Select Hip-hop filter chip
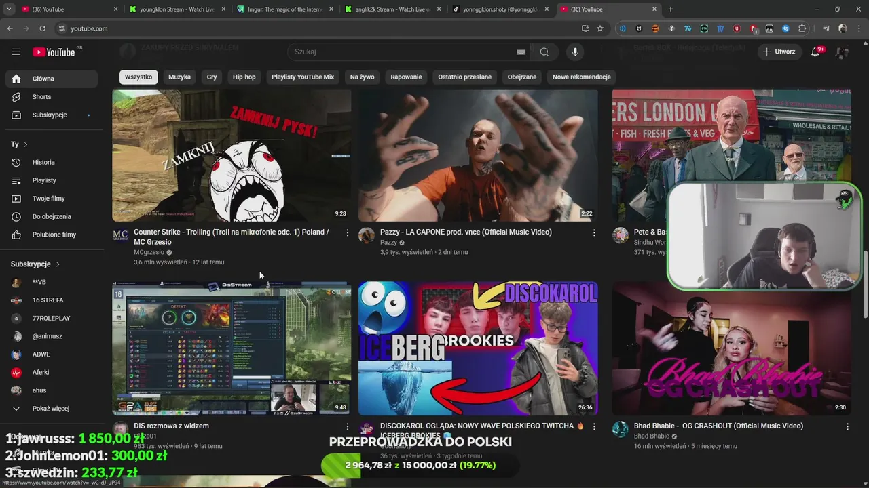Viewport: 869px width, 488px height. point(244,77)
